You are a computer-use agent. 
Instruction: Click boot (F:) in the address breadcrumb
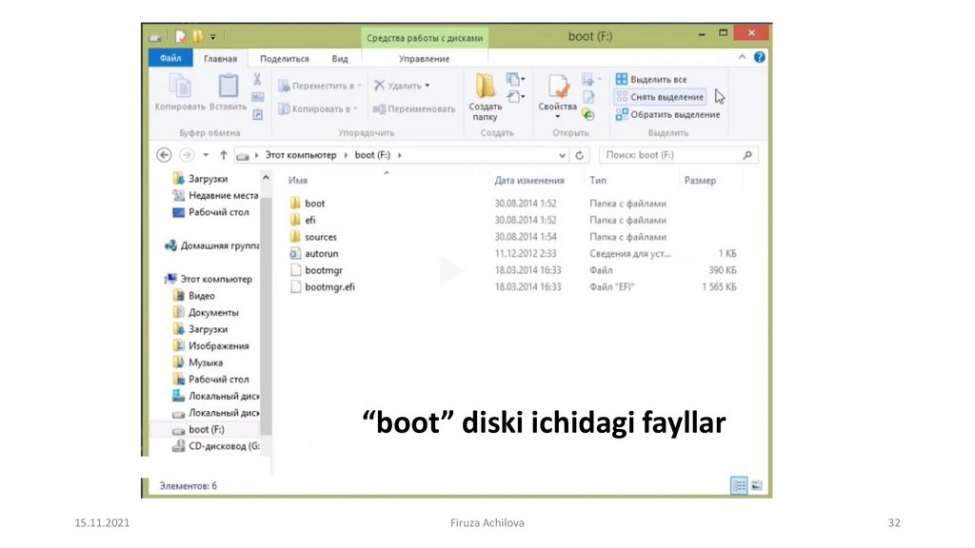coord(372,155)
